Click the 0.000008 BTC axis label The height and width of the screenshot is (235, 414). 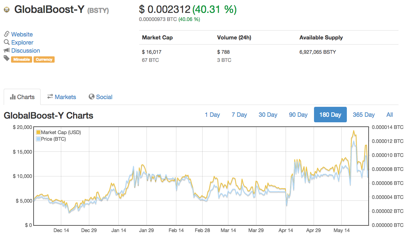point(387,169)
